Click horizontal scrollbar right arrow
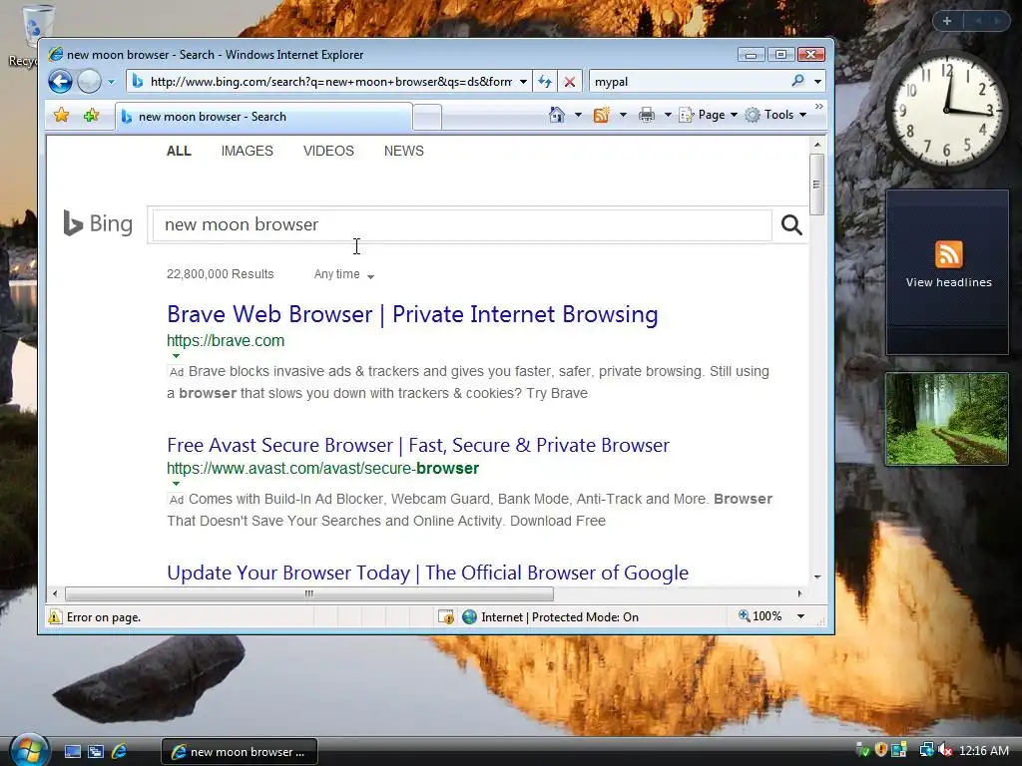1022x766 pixels. click(799, 593)
